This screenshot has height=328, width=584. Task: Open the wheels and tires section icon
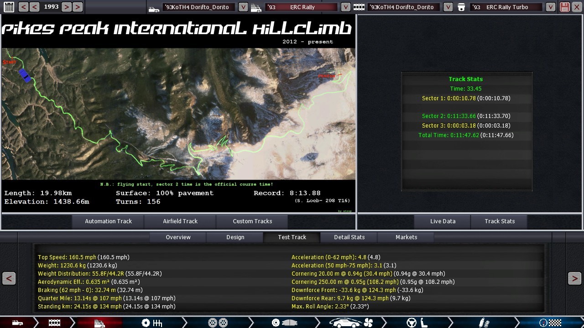(218, 323)
